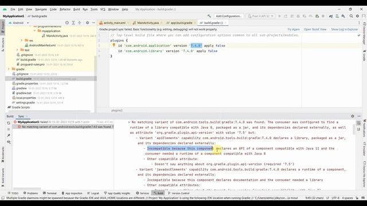Viewport: 367px width, 206px height.
Task: Open the SDK Manager toolbar icon
Action: pyautogui.click(x=343, y=16)
